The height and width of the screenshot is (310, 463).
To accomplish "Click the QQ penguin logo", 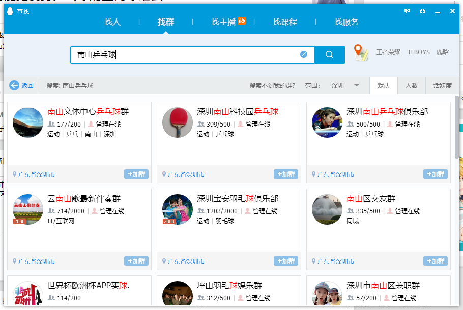I will [10, 11].
